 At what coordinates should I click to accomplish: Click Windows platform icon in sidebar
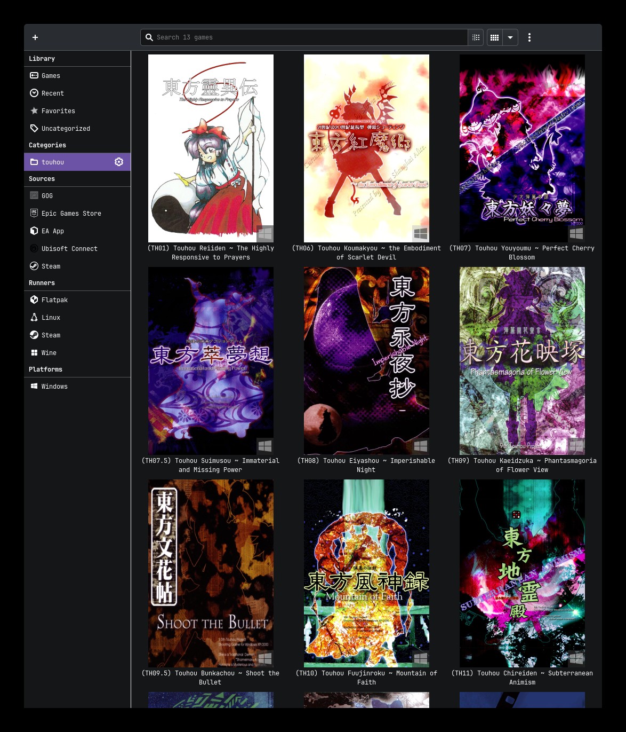34,387
